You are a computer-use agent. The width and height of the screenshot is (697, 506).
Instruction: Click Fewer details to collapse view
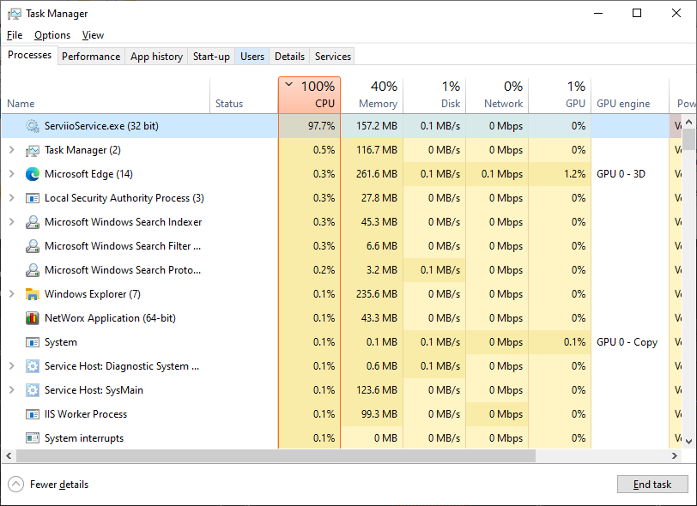pos(58,485)
